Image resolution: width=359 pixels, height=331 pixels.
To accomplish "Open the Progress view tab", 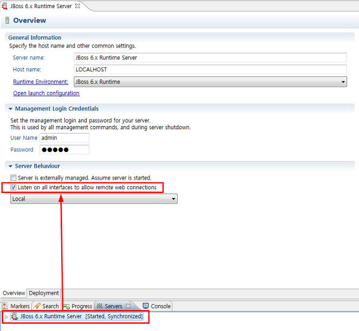I will 78,306.
